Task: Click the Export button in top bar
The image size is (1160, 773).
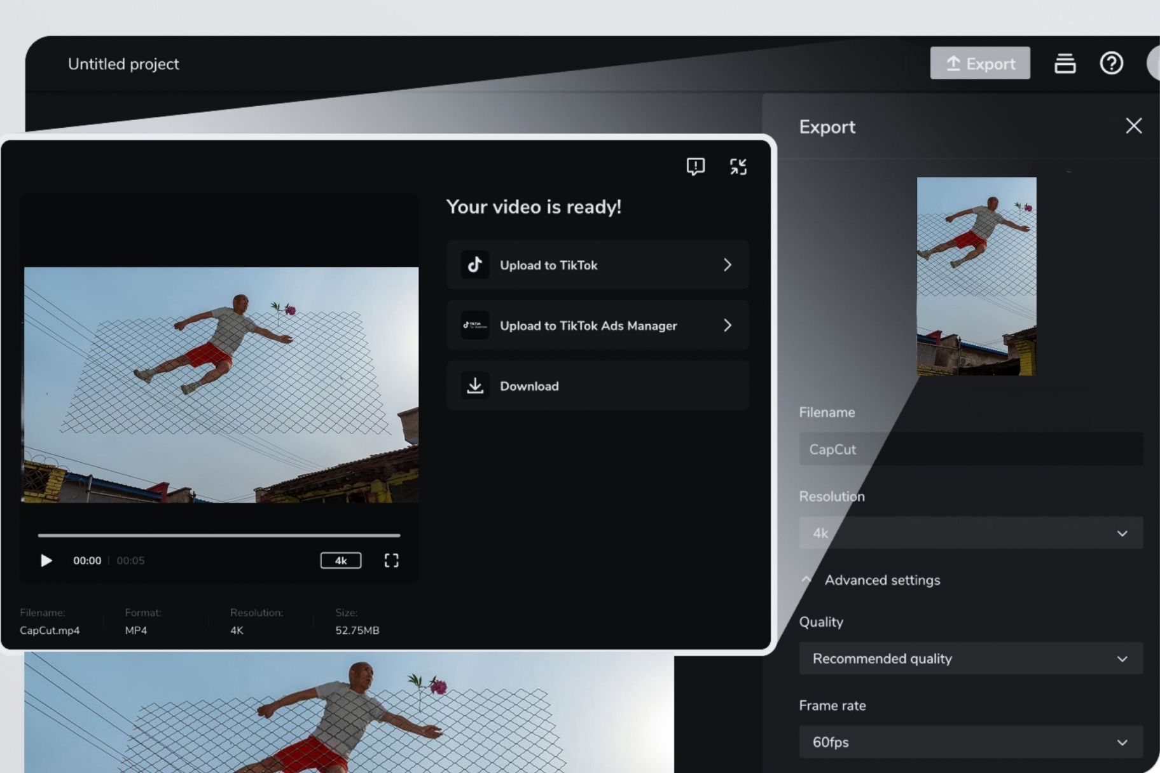Action: [x=979, y=64]
